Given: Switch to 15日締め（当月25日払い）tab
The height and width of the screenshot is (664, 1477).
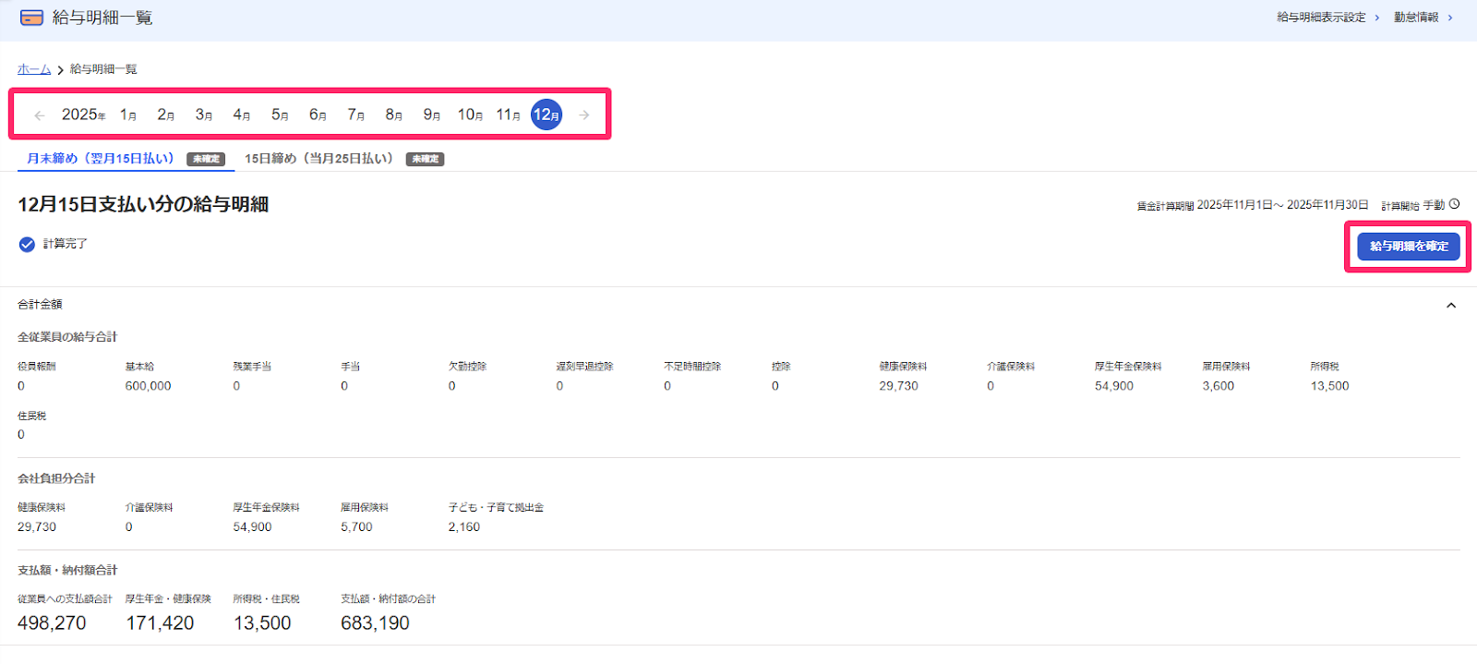Looking at the screenshot, I should [318, 159].
